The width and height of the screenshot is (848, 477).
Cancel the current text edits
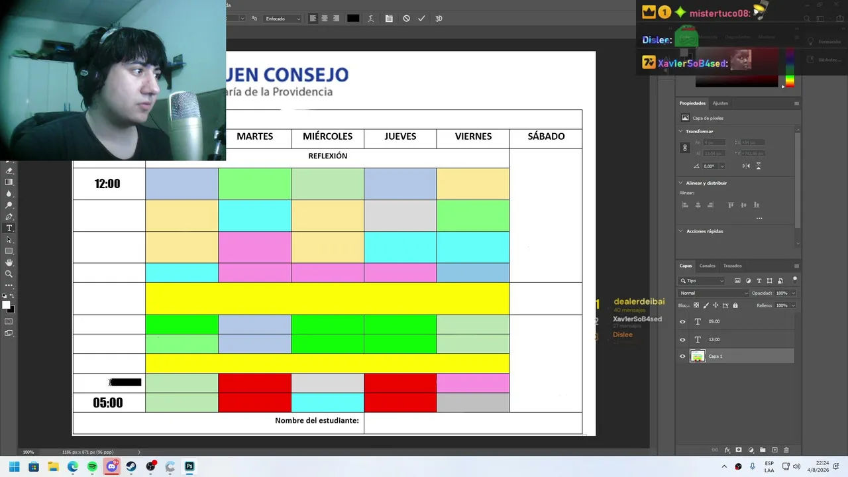406,19
